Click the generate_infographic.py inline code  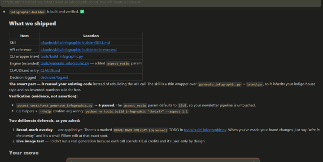(x=219, y=84)
